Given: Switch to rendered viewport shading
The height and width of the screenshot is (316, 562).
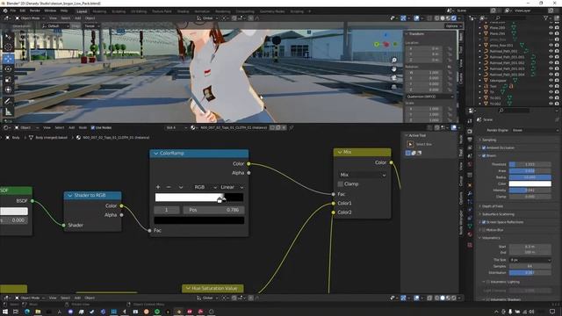Looking at the screenshot, I should click(x=454, y=18).
